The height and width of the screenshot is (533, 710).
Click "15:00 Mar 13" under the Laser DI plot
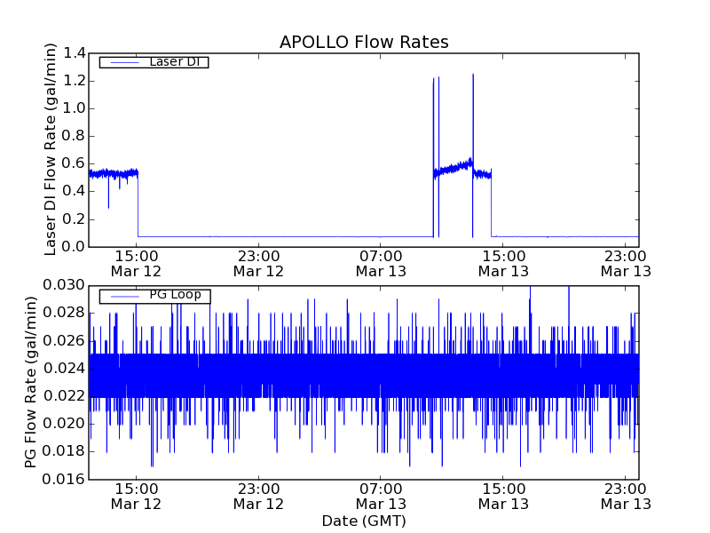[503, 264]
